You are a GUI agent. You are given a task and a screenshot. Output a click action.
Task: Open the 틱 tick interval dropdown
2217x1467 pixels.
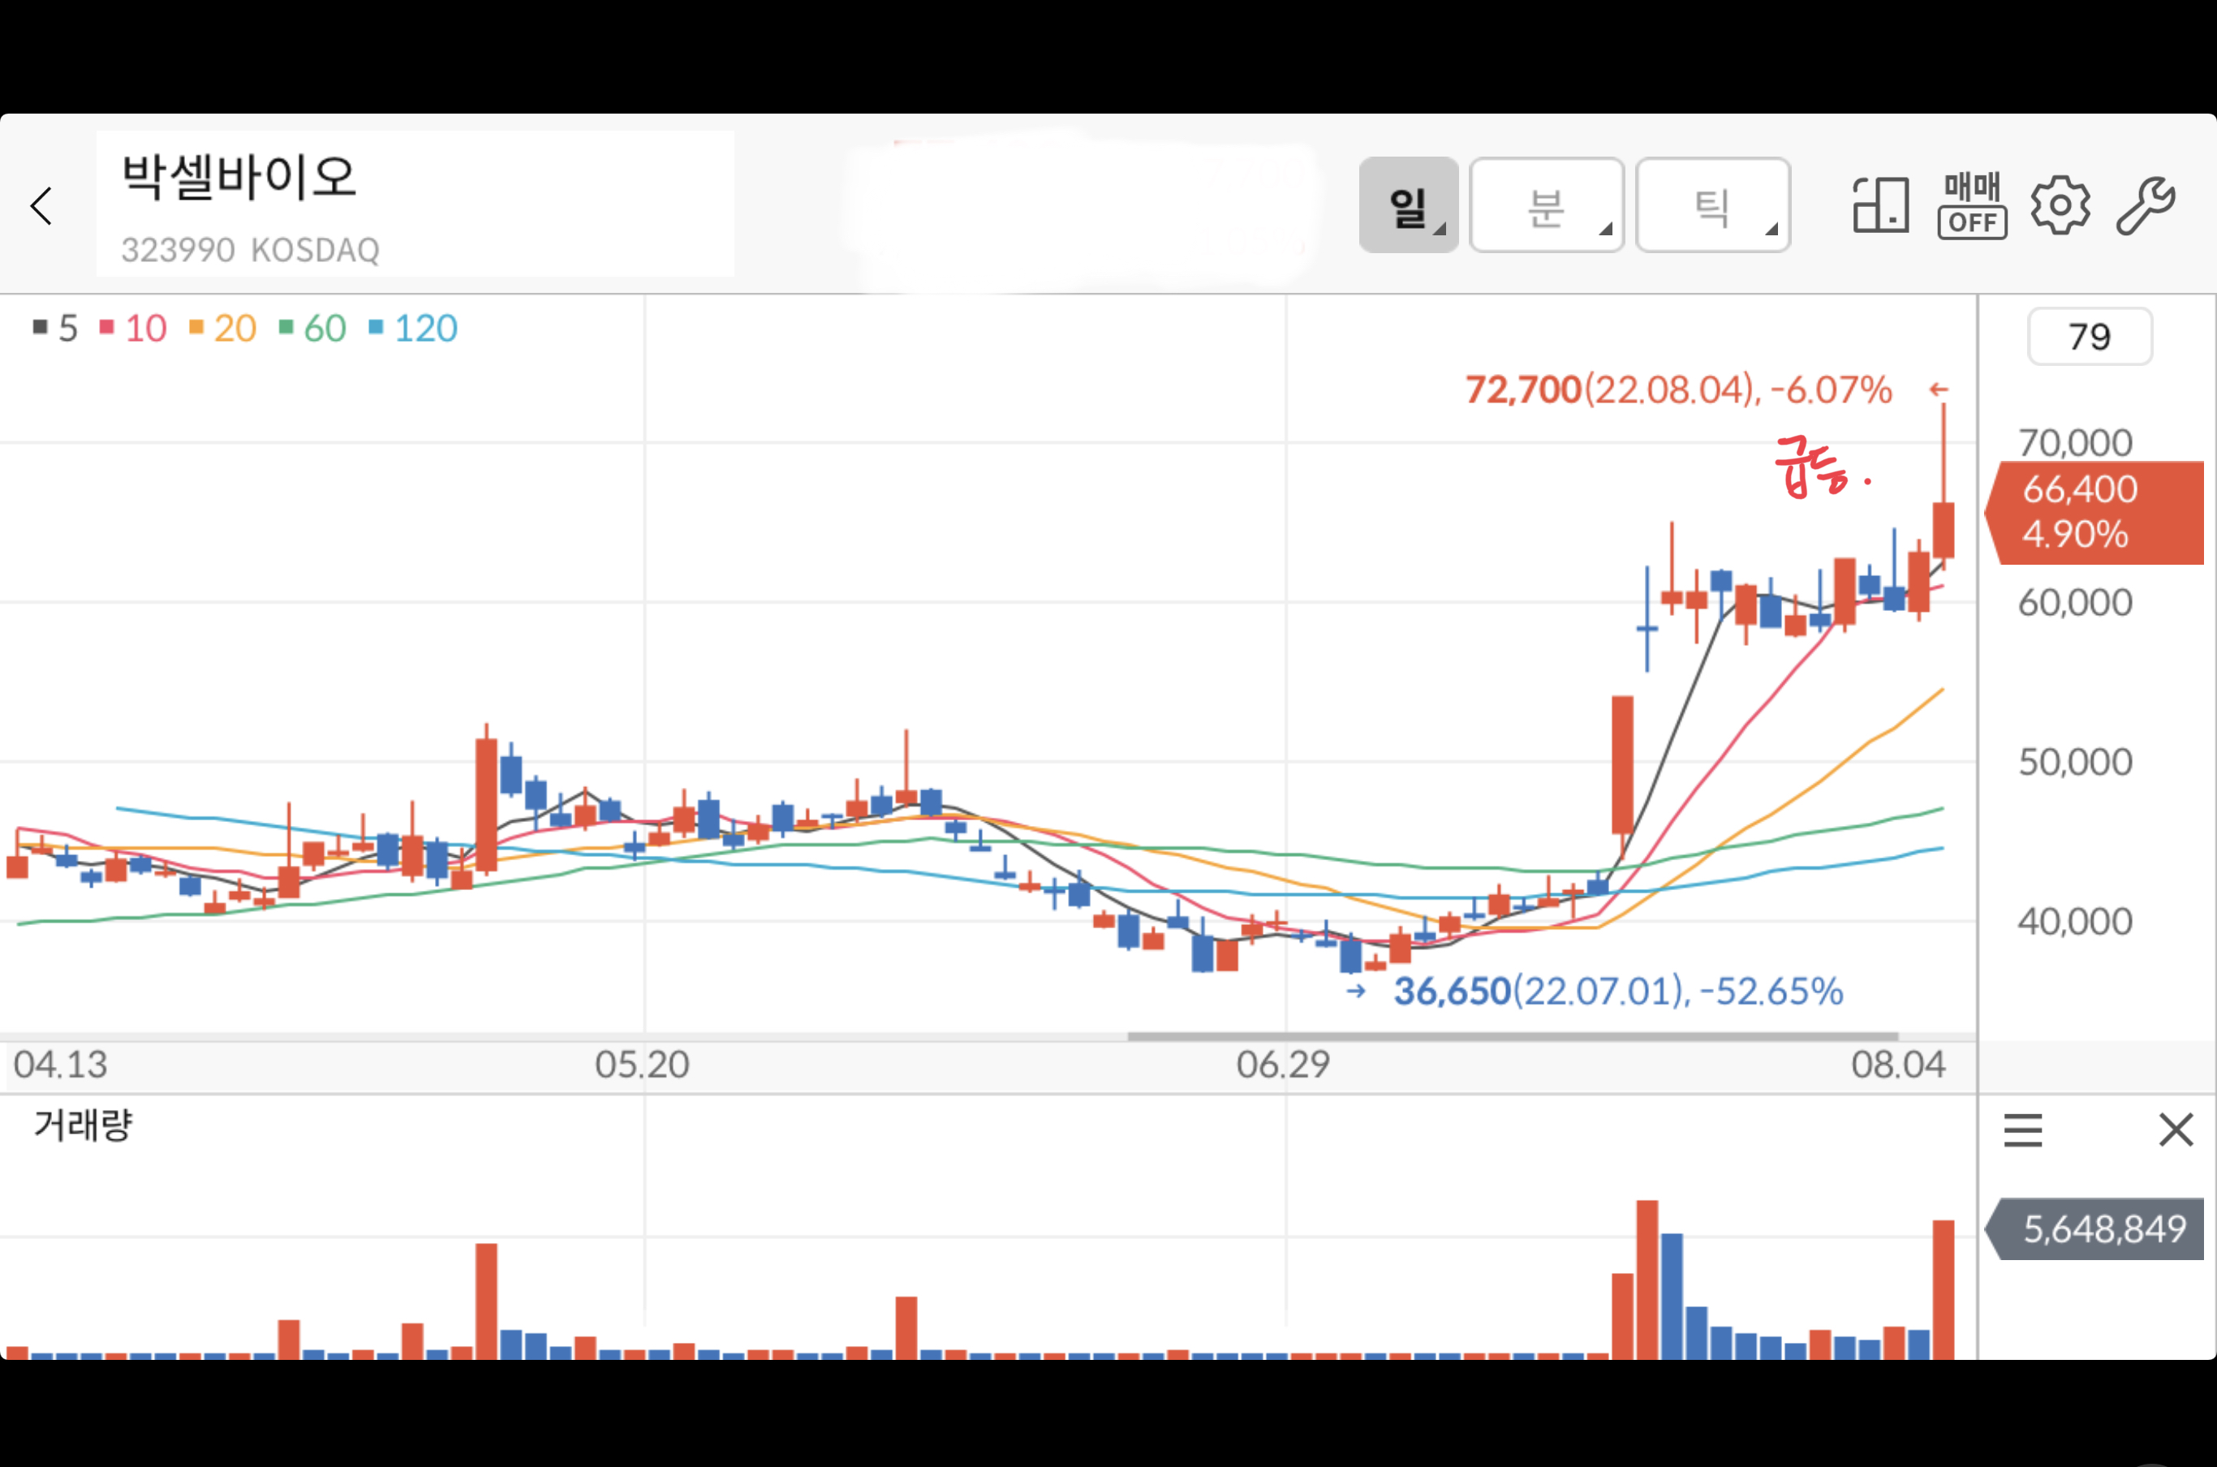click(1713, 205)
